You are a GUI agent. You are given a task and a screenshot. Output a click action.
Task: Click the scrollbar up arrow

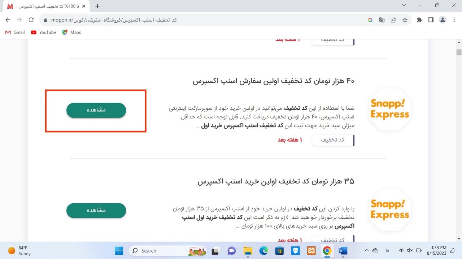[459, 43]
